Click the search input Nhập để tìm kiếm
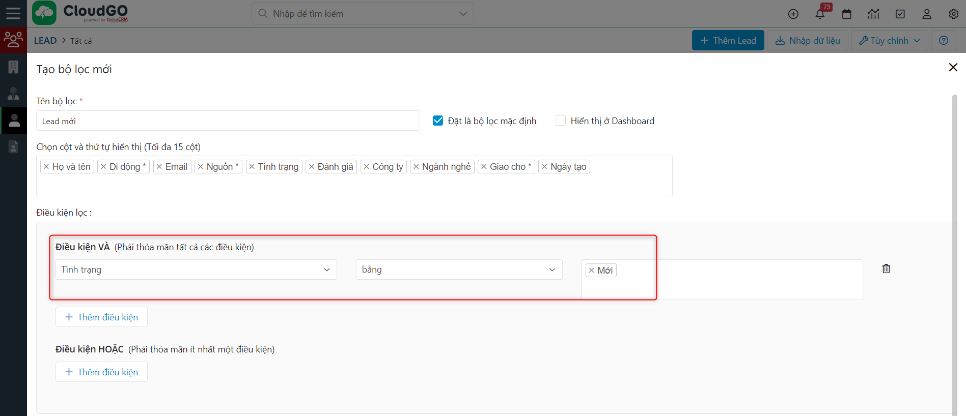The width and height of the screenshot is (966, 416). pos(363,13)
